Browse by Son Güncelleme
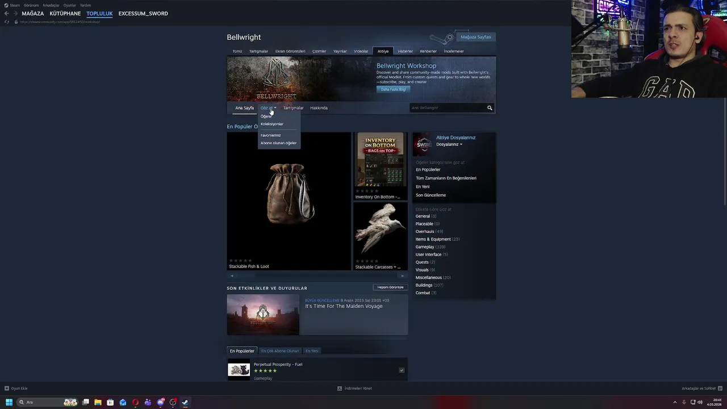 431,195
